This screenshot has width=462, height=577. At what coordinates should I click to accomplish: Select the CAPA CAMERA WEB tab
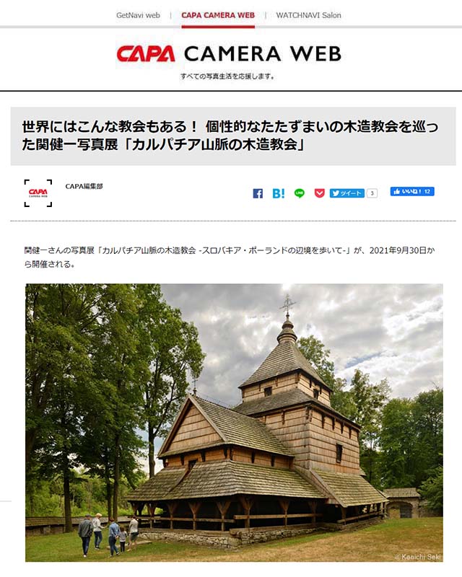click(x=218, y=15)
